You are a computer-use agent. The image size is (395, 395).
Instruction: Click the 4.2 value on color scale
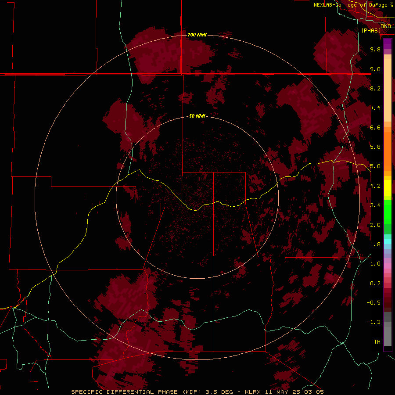click(x=375, y=186)
